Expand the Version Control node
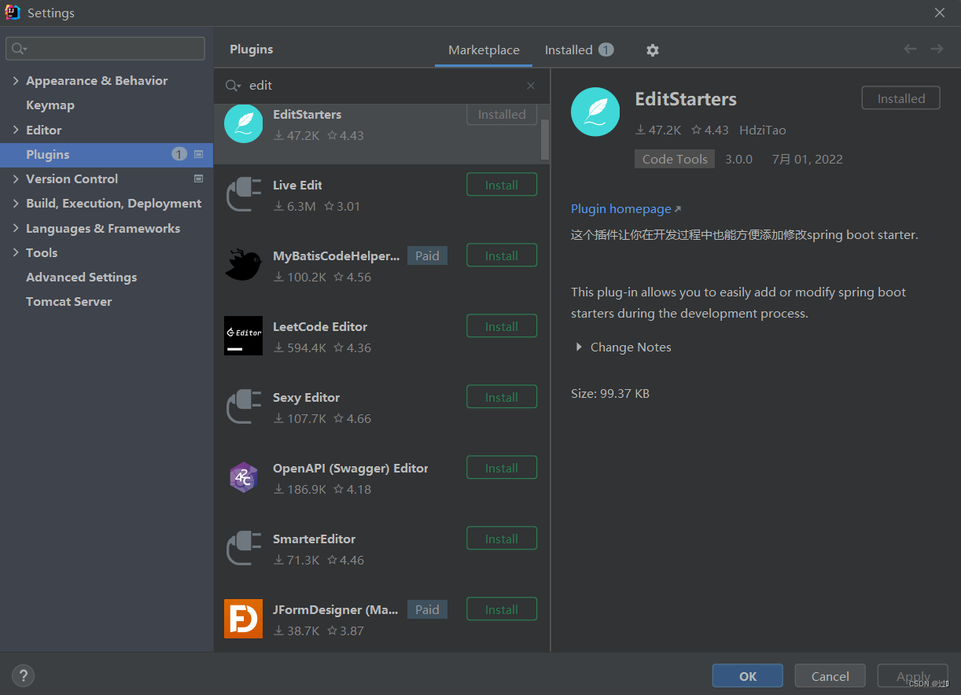This screenshot has height=695, width=961. (16, 178)
